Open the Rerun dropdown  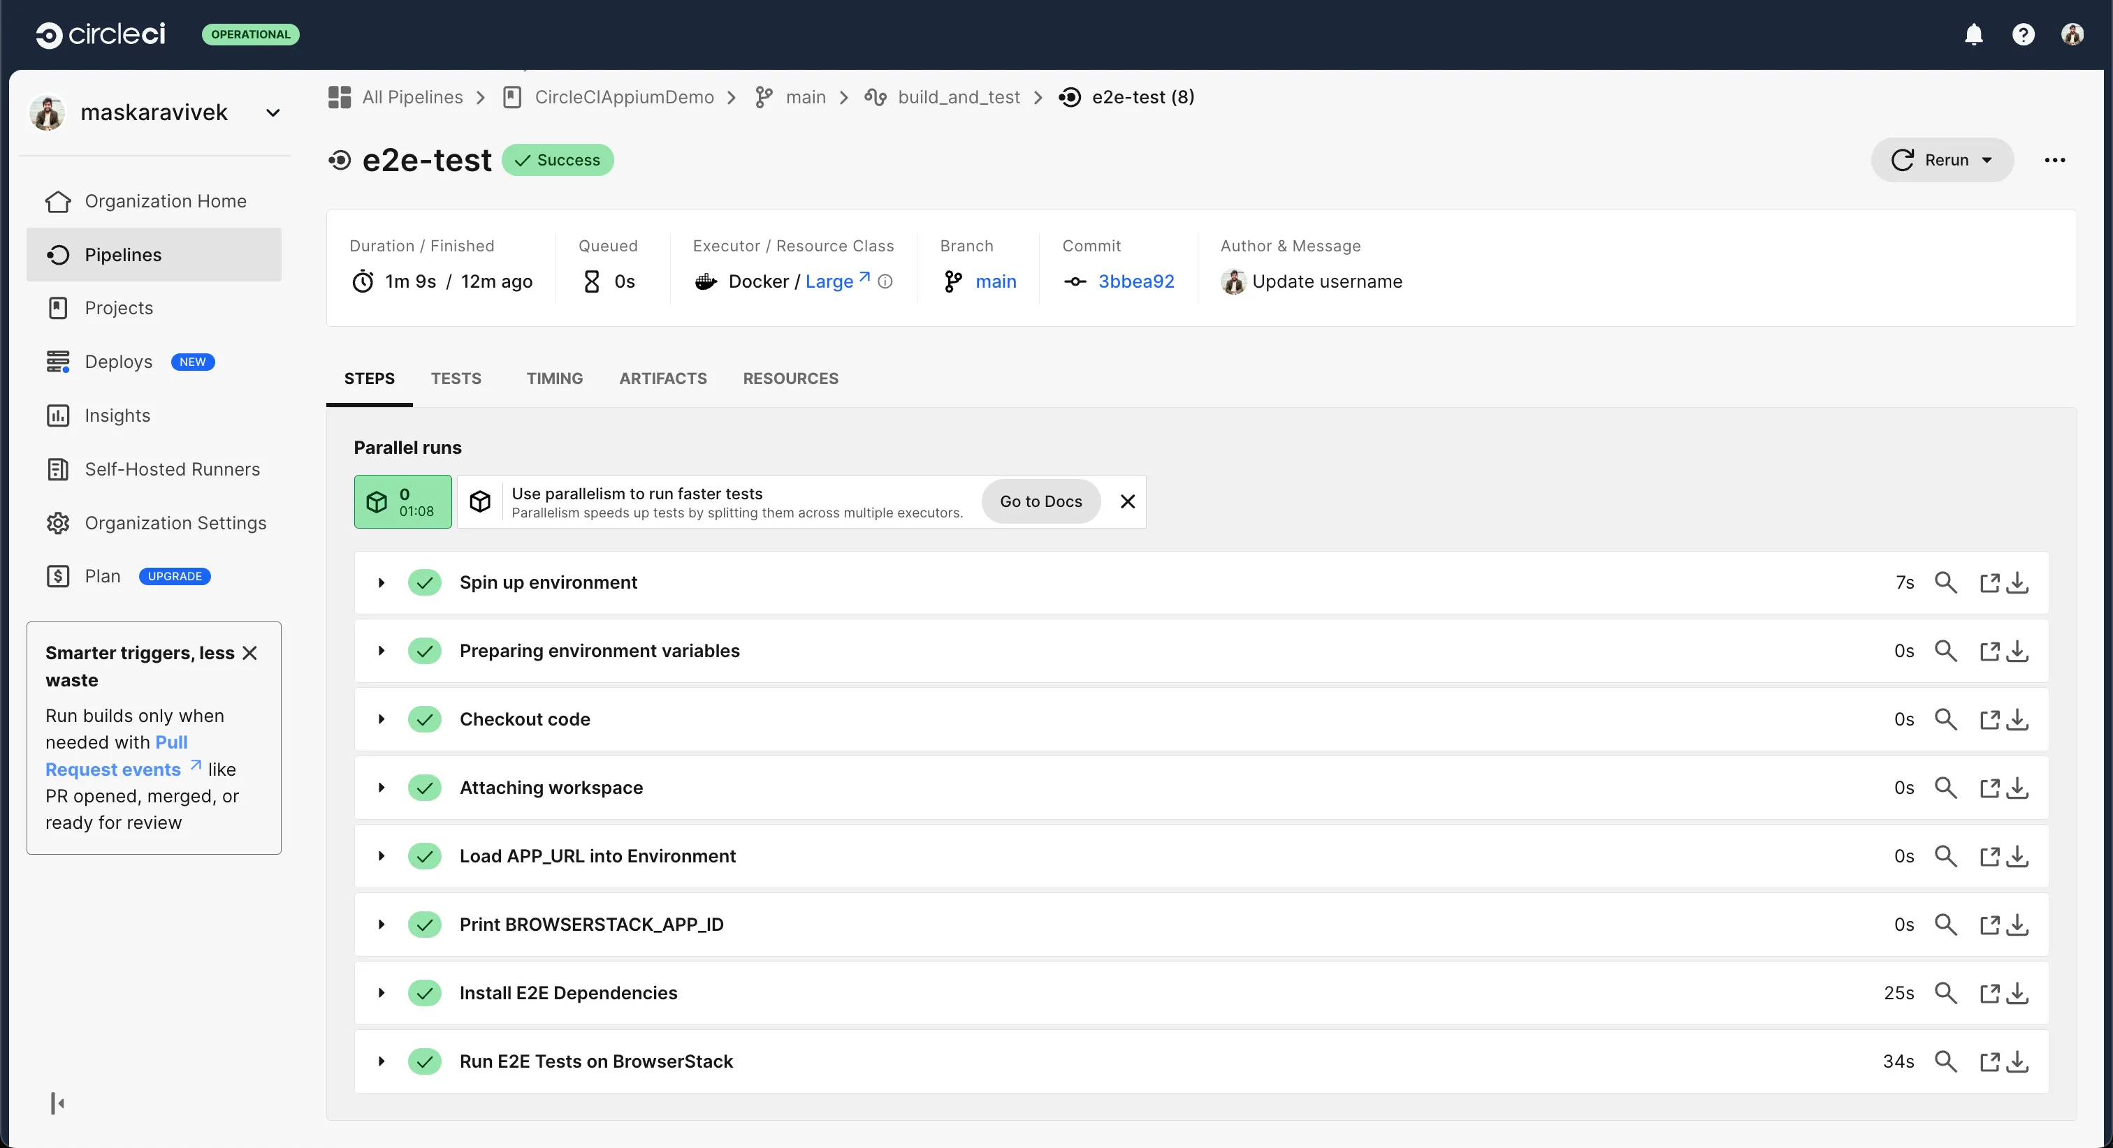coord(1942,160)
